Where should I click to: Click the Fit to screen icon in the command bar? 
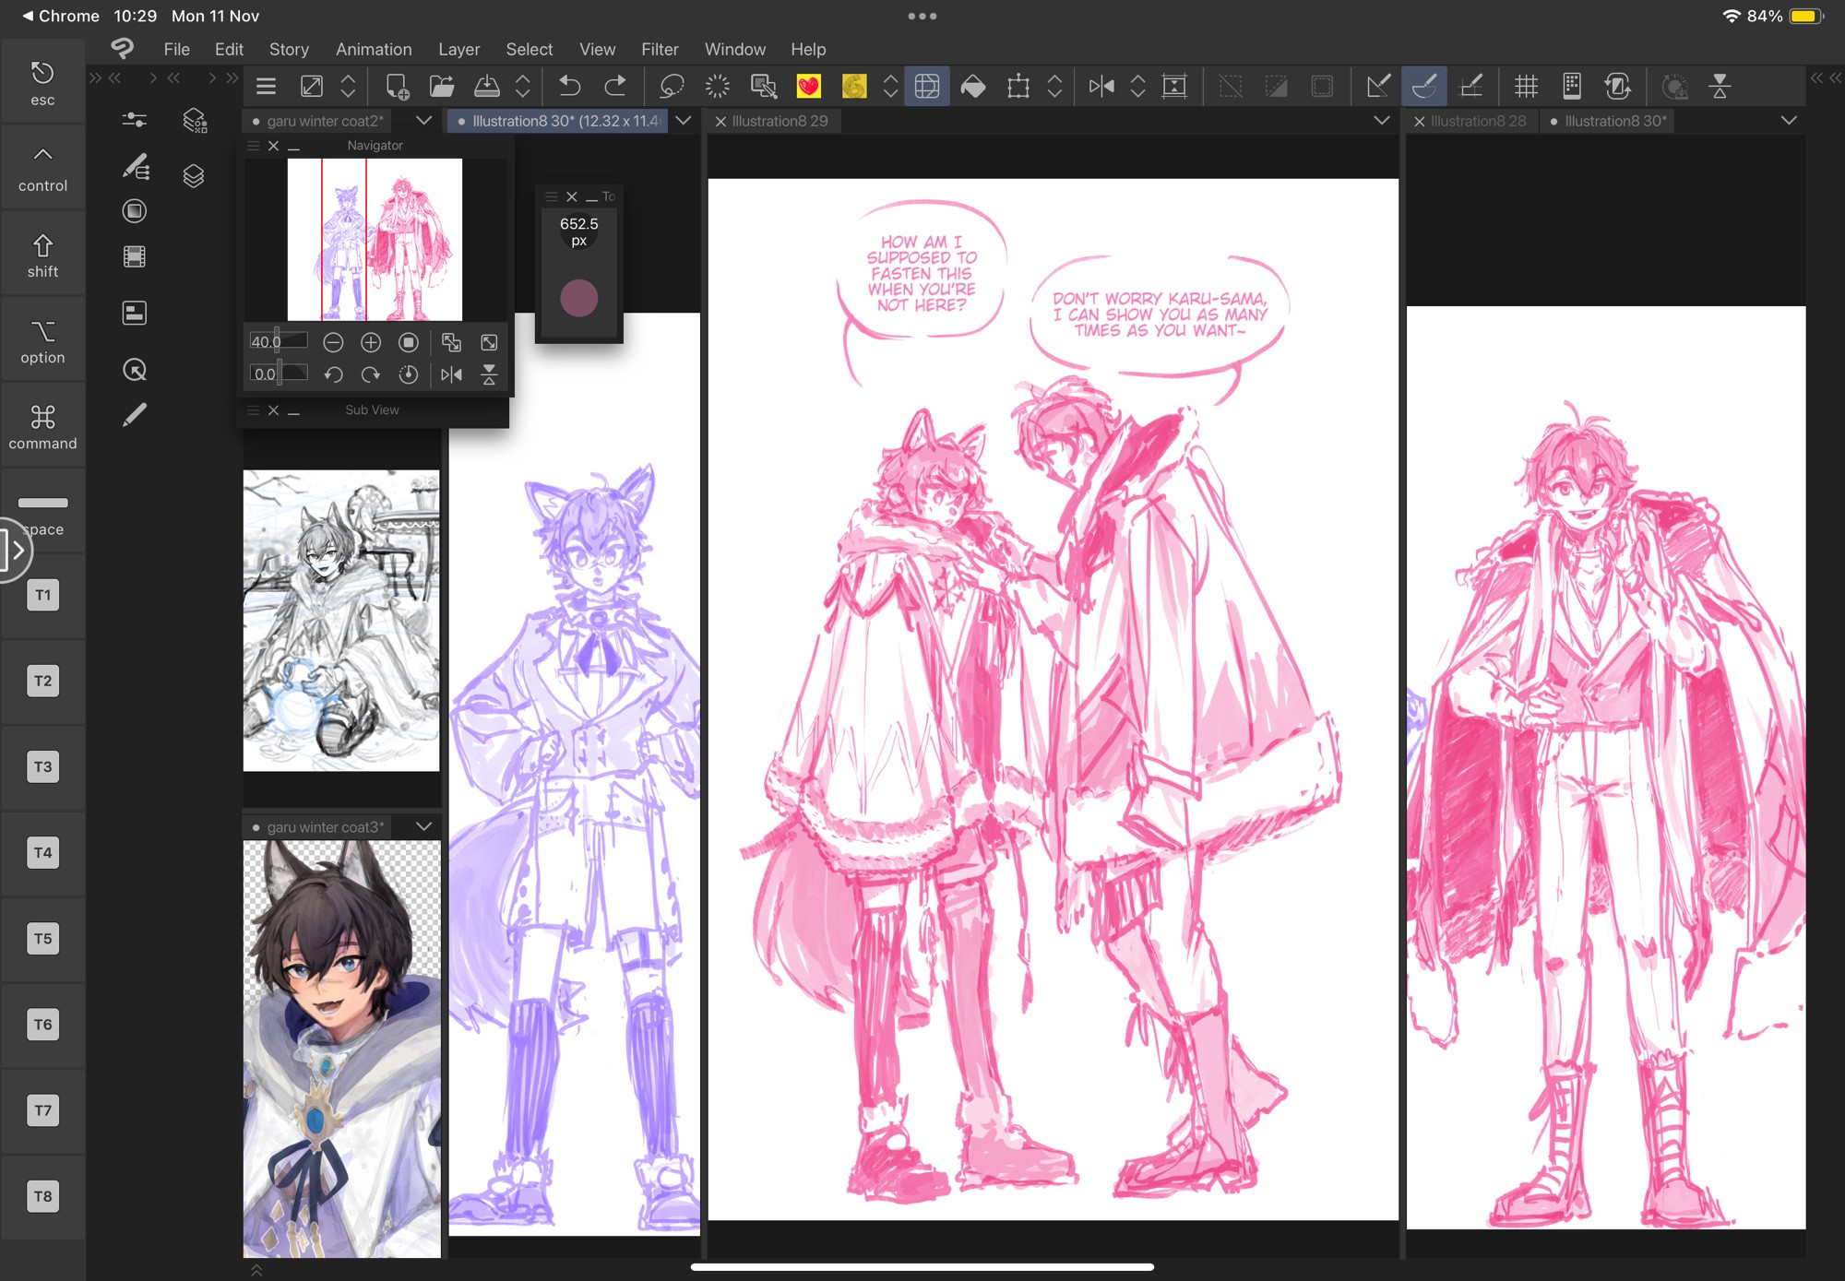coord(1174,87)
